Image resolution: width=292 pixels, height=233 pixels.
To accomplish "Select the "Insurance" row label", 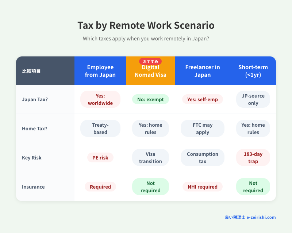I will [33, 186].
